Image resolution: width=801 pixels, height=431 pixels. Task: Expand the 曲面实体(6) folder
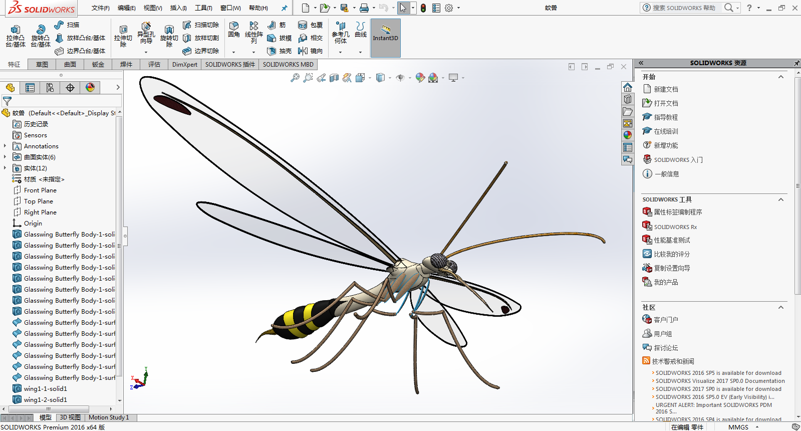click(x=5, y=157)
